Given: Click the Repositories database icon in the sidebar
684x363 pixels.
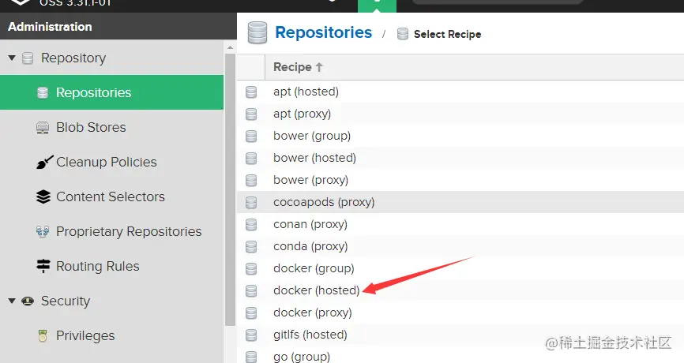Looking at the screenshot, I should coord(43,92).
